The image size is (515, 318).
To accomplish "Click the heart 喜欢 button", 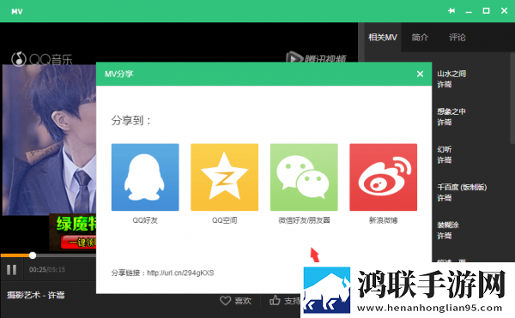I will [235, 301].
